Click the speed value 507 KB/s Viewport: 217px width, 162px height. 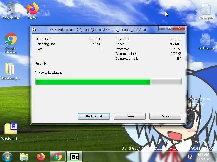click(175, 44)
